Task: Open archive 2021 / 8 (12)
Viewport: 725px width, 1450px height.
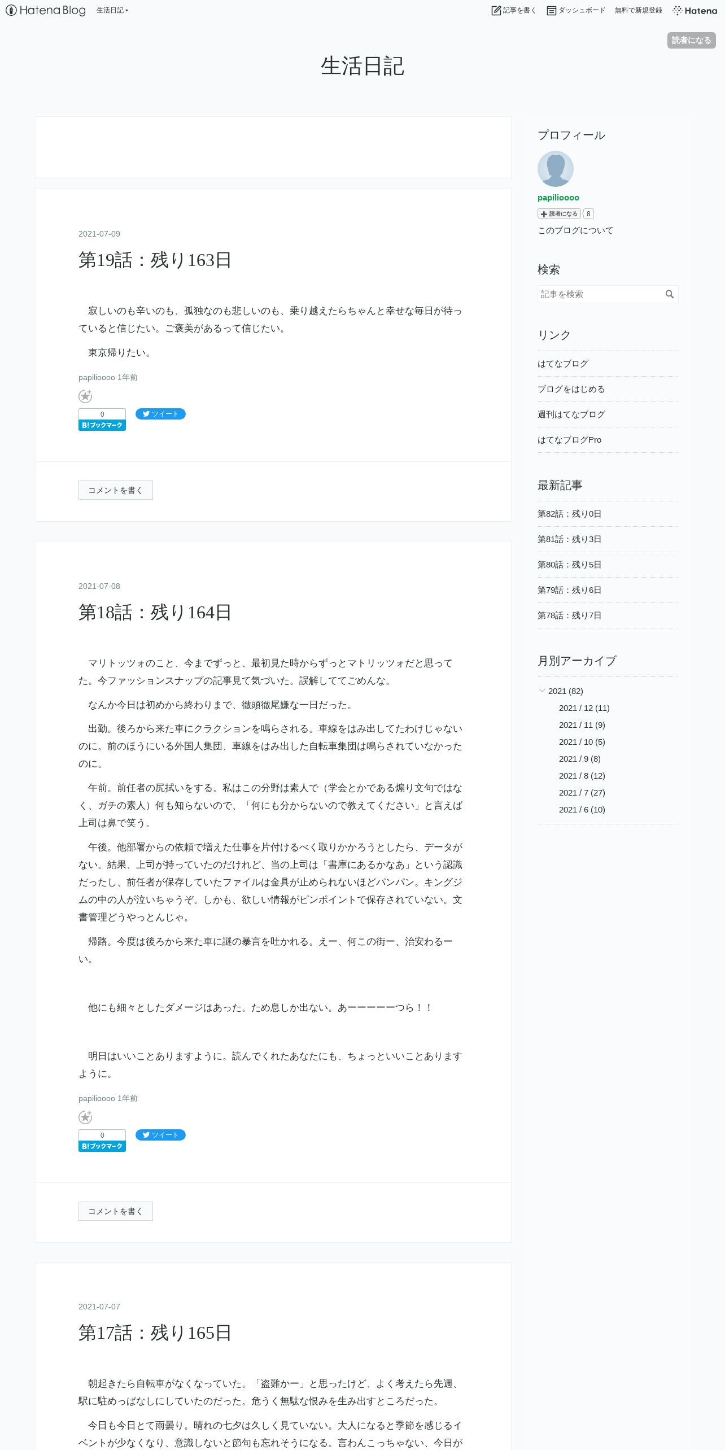Action: tap(582, 776)
